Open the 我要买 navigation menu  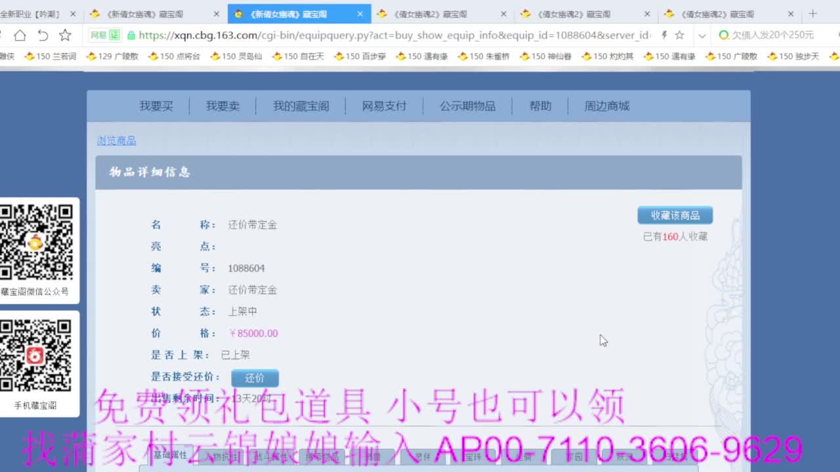(156, 106)
